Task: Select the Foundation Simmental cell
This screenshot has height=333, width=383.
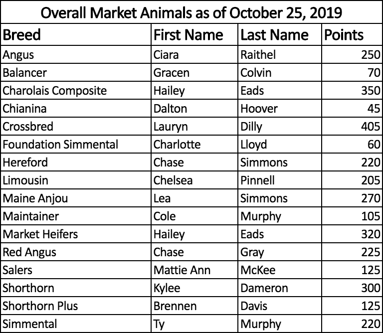Action: [61, 145]
